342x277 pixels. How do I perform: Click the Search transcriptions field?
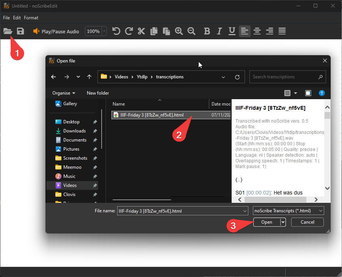pos(284,77)
